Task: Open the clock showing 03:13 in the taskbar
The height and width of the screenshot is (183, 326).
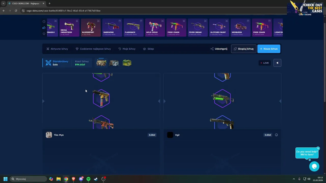Action: tap(318, 179)
